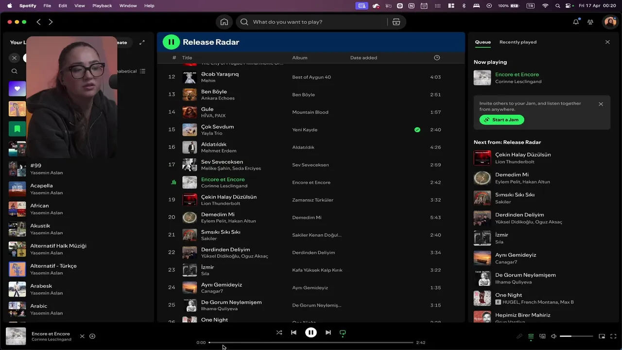Open the library list view sort dropdown
The height and width of the screenshot is (350, 622).
click(x=142, y=71)
